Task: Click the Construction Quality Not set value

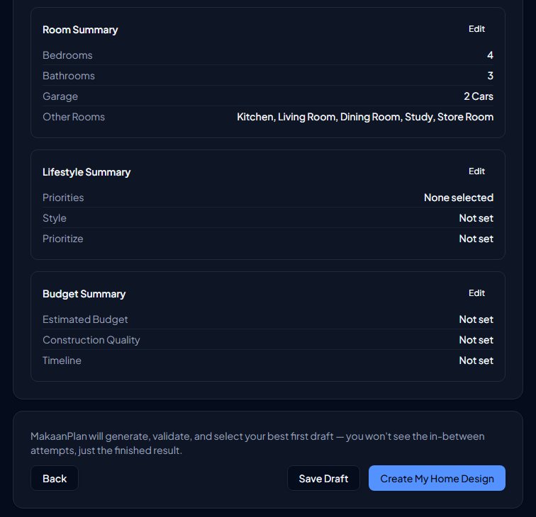Action: (x=476, y=340)
